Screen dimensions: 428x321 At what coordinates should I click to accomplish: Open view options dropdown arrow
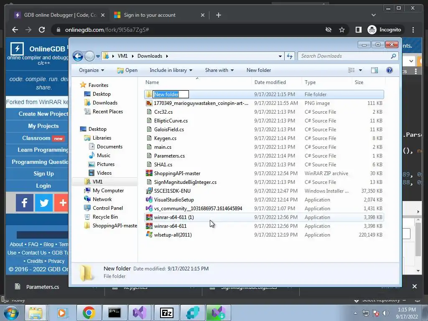point(360,70)
